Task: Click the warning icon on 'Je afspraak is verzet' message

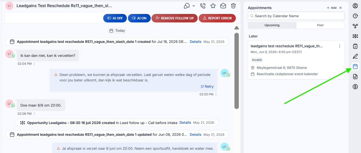Action: pyautogui.click(x=58, y=149)
